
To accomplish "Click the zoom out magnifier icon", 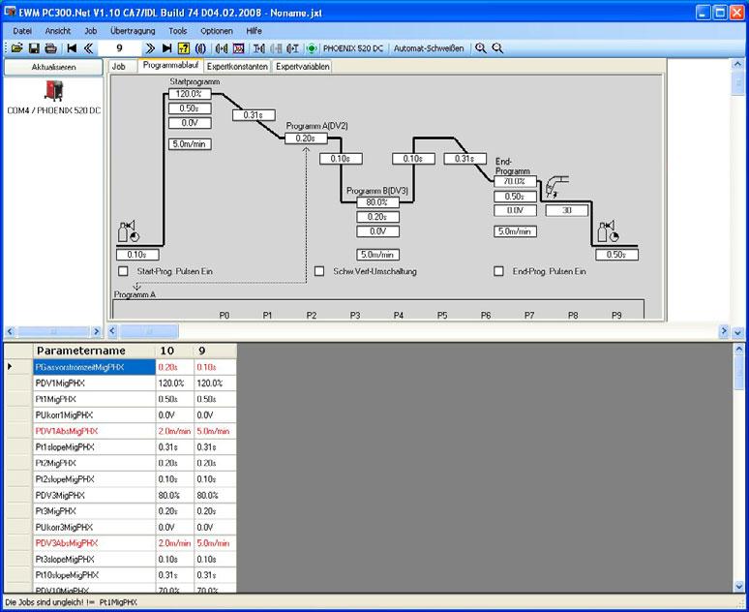I will point(497,48).
